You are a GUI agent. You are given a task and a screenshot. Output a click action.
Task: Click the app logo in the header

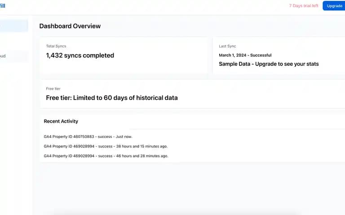coord(3,6)
